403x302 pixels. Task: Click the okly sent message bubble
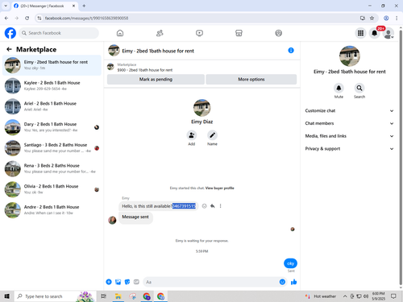(x=290, y=263)
